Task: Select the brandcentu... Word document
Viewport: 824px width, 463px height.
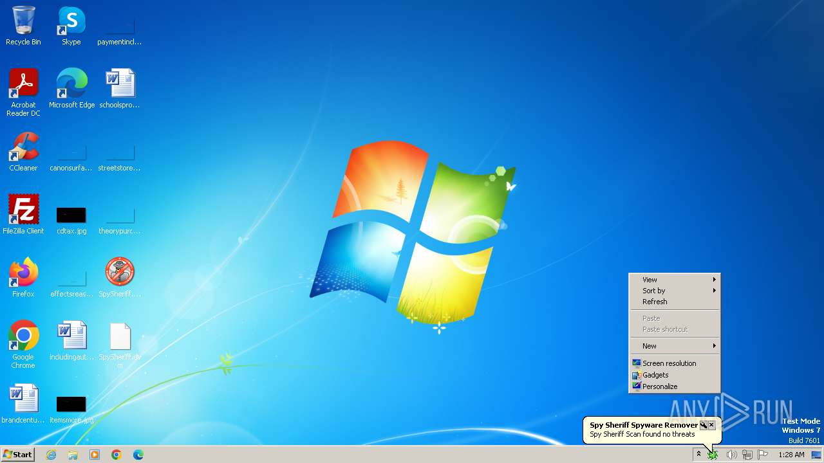Action: pyautogui.click(x=23, y=404)
